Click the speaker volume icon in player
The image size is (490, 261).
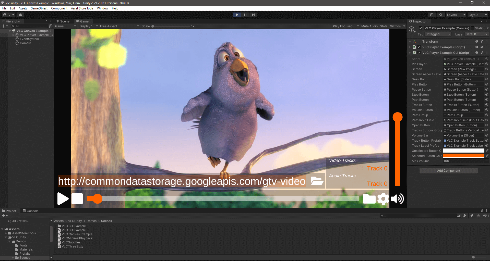[397, 199]
